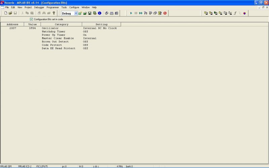The height and width of the screenshot is (168, 269).
Task: Select the value cell 3F84
Action: tap(32, 28)
